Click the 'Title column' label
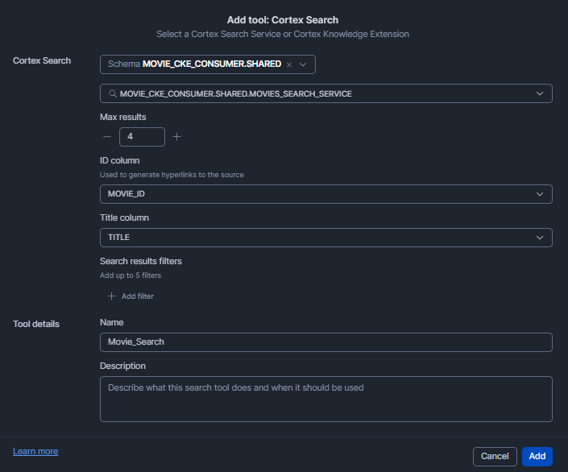This screenshot has width=568, height=472. 124,217
